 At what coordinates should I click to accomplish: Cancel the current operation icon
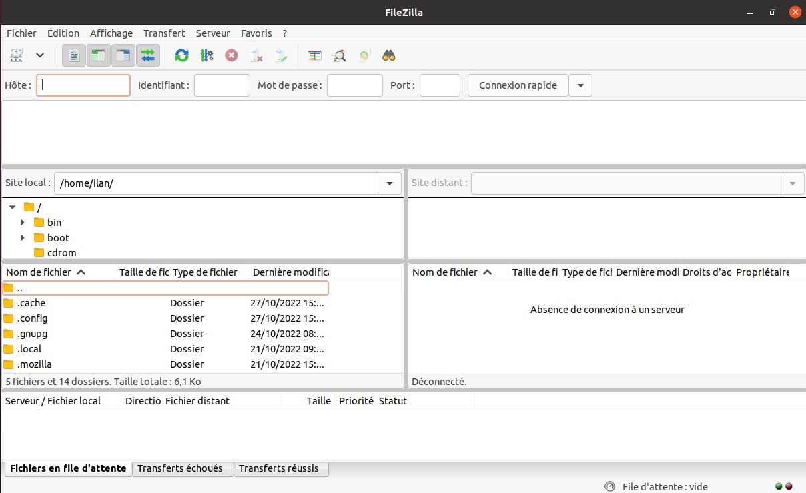pyautogui.click(x=232, y=55)
